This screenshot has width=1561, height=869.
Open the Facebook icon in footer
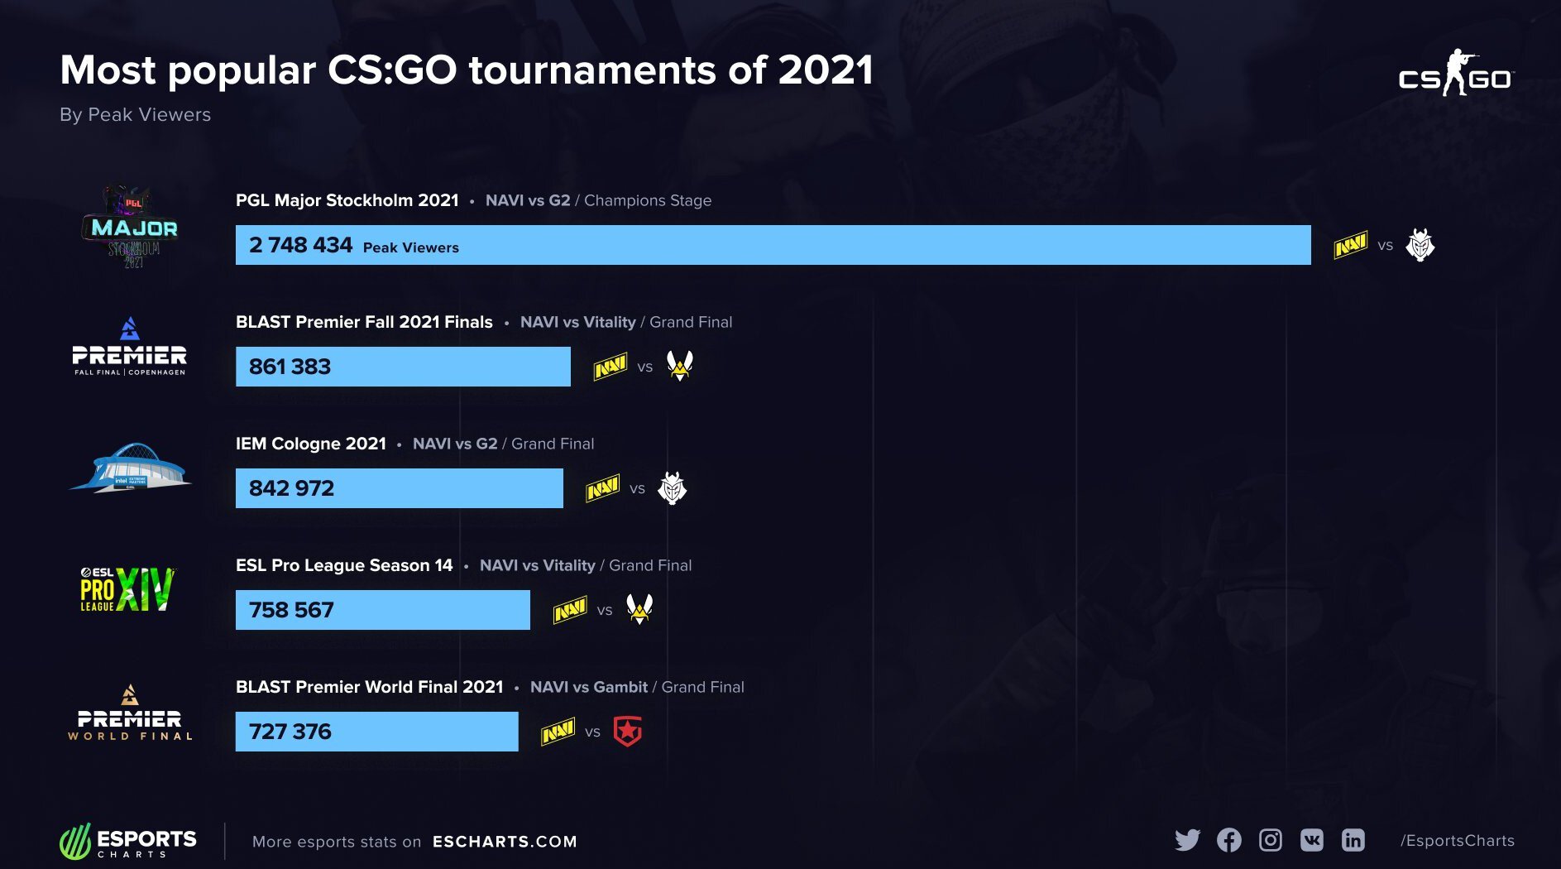(x=1229, y=840)
